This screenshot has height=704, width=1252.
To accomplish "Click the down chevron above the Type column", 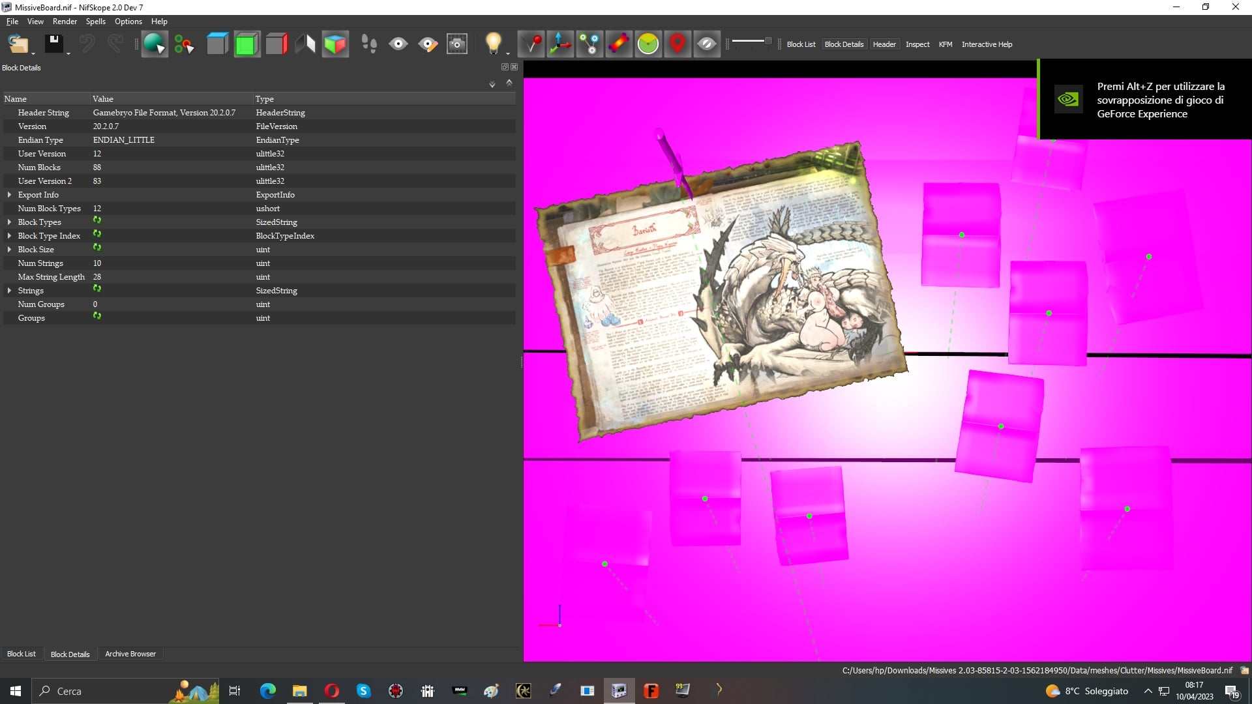I will pyautogui.click(x=492, y=84).
